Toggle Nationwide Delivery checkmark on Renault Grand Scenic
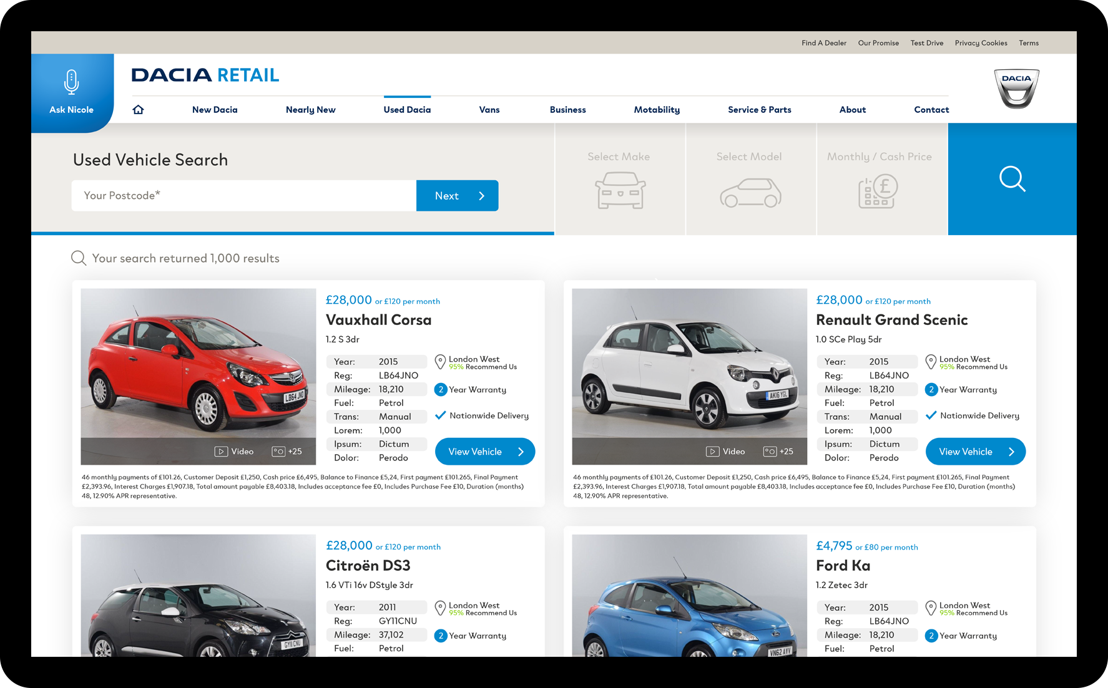 coord(931,415)
